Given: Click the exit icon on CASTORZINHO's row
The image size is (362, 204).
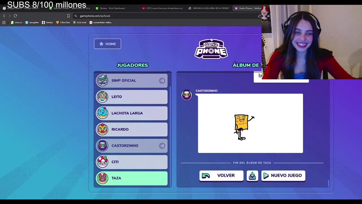Looking at the screenshot, I should coord(162,146).
